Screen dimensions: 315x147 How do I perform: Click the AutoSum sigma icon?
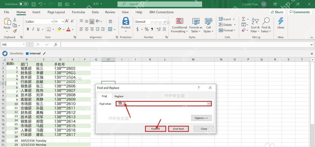coord(243,19)
